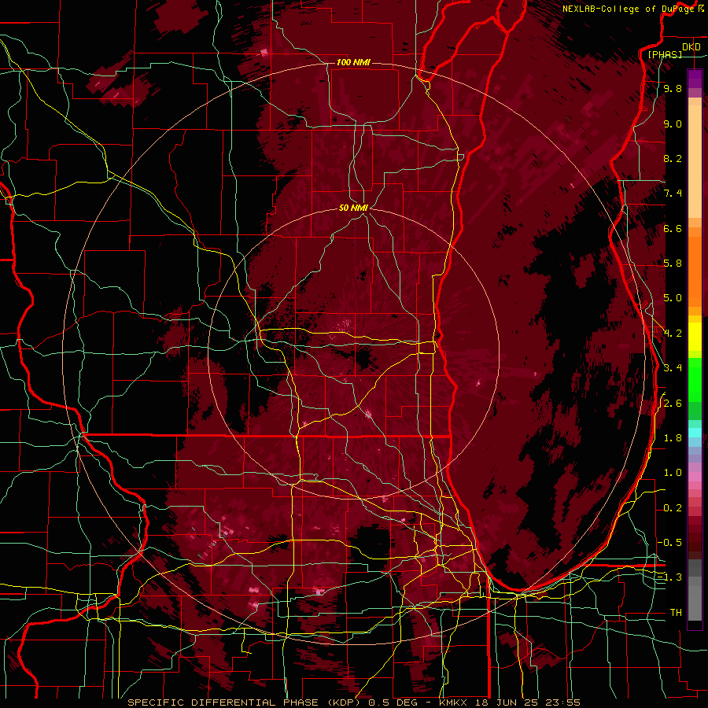Screen dimensions: 708x708
Task: Click the 8.2 value on the scale
Action: (673, 158)
